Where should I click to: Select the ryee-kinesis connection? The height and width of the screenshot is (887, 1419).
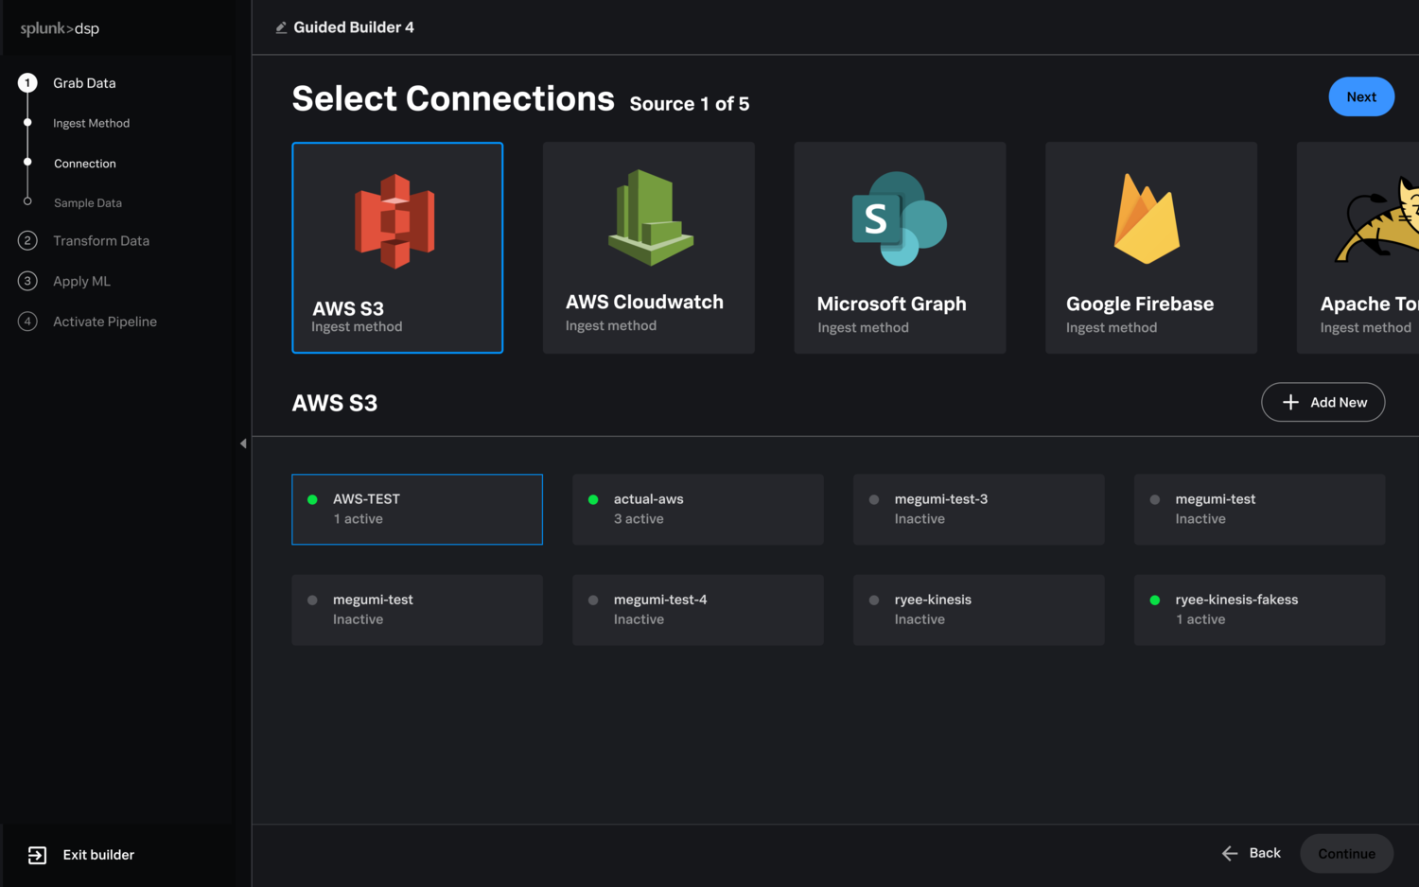(979, 610)
